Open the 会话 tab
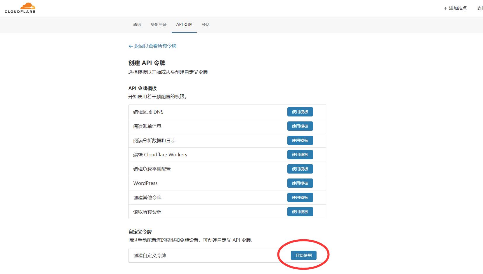The height and width of the screenshot is (274, 483). 206,24
